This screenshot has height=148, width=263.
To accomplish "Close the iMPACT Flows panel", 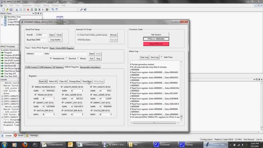I will (41, 14).
